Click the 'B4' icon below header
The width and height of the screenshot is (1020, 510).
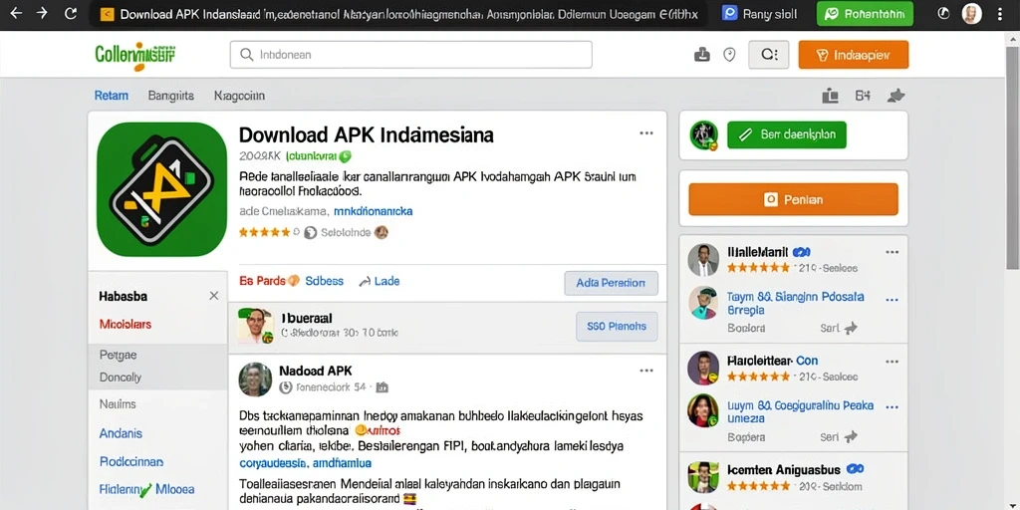(863, 96)
